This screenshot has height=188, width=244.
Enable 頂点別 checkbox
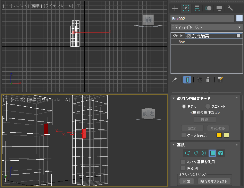click(x=183, y=168)
